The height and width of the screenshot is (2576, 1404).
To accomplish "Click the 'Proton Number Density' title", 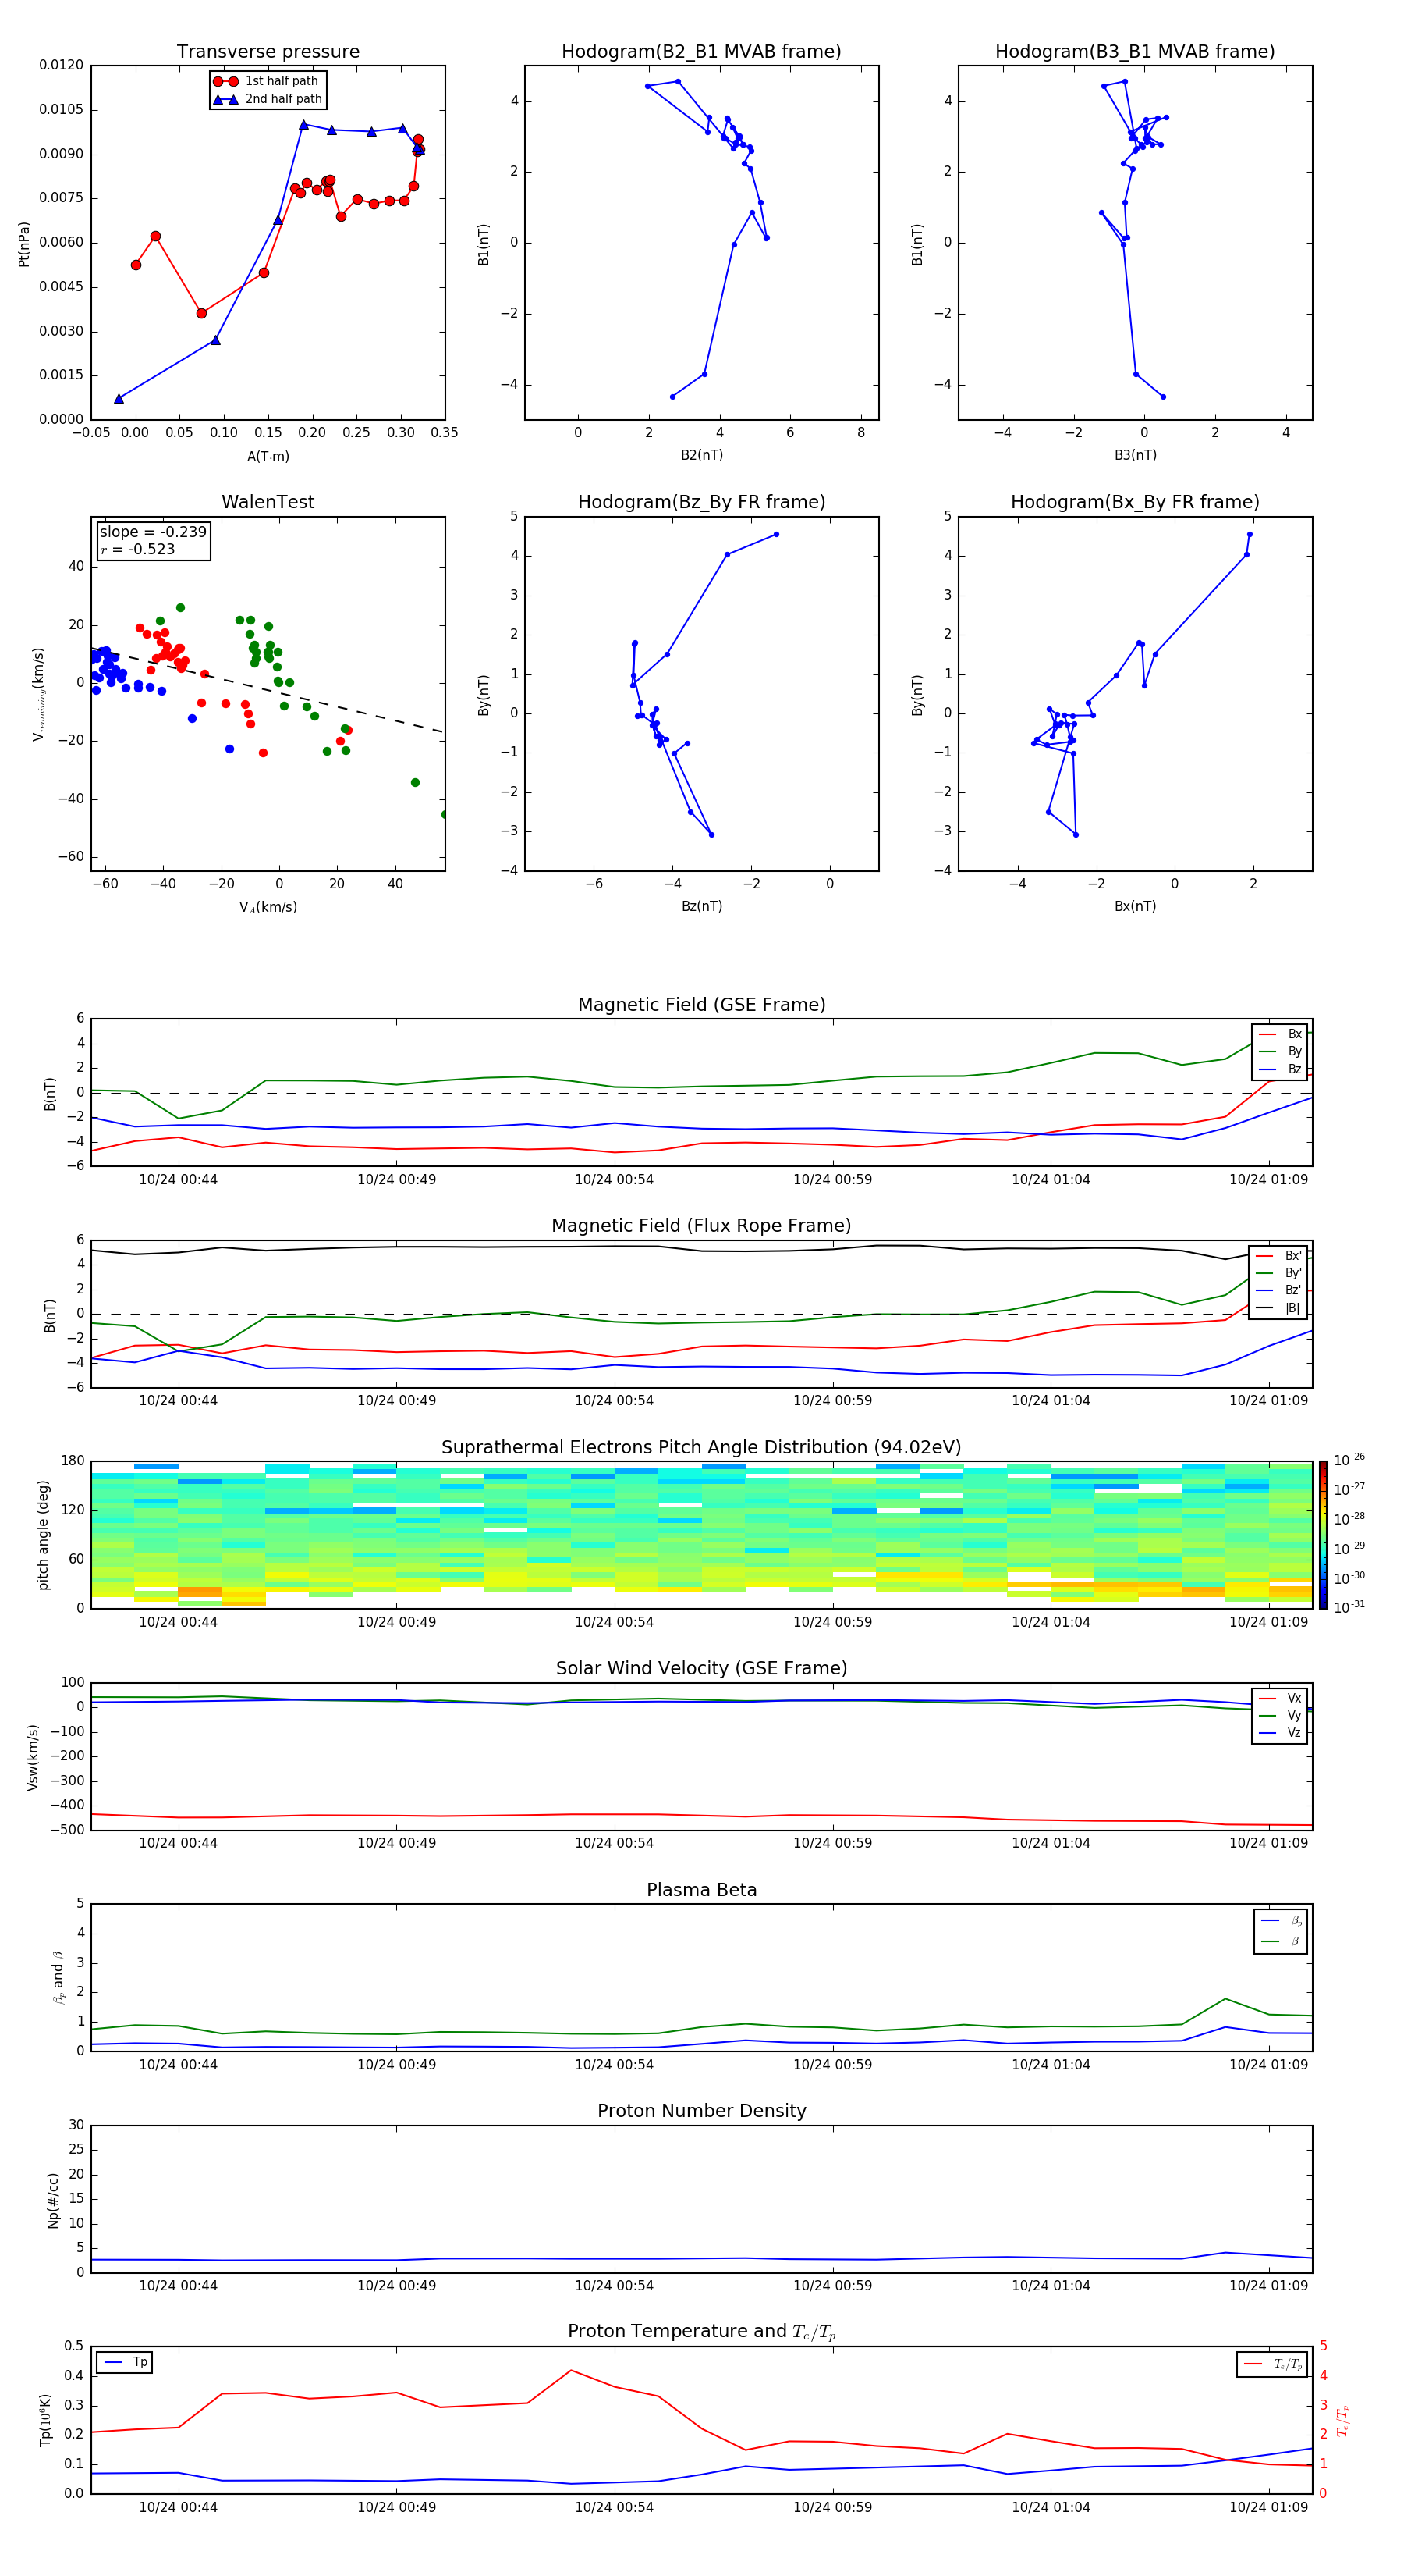I will coord(701,2111).
